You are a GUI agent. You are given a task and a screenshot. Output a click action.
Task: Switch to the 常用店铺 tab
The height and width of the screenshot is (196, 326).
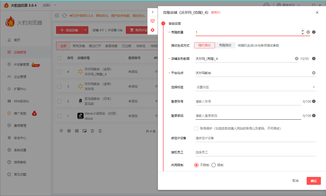coord(78,46)
